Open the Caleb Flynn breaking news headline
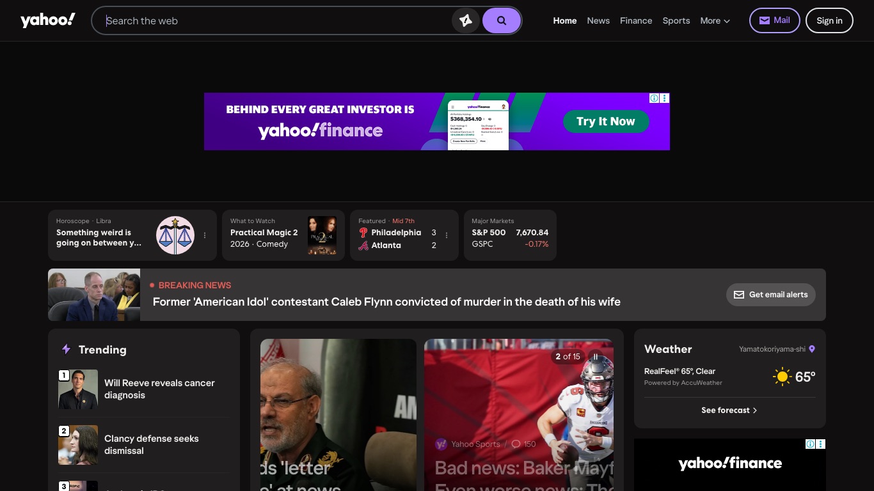Image resolution: width=874 pixels, height=491 pixels. click(386, 302)
